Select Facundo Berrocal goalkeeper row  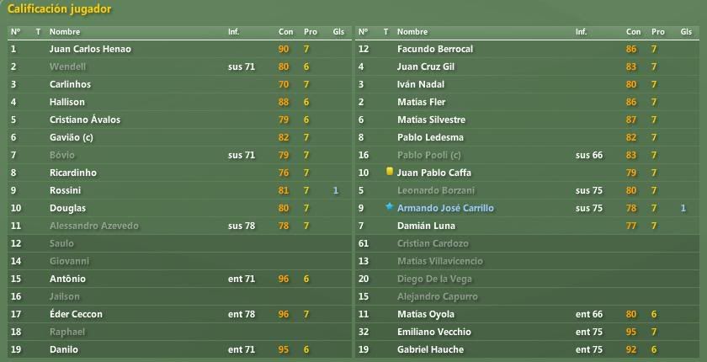[x=527, y=49]
